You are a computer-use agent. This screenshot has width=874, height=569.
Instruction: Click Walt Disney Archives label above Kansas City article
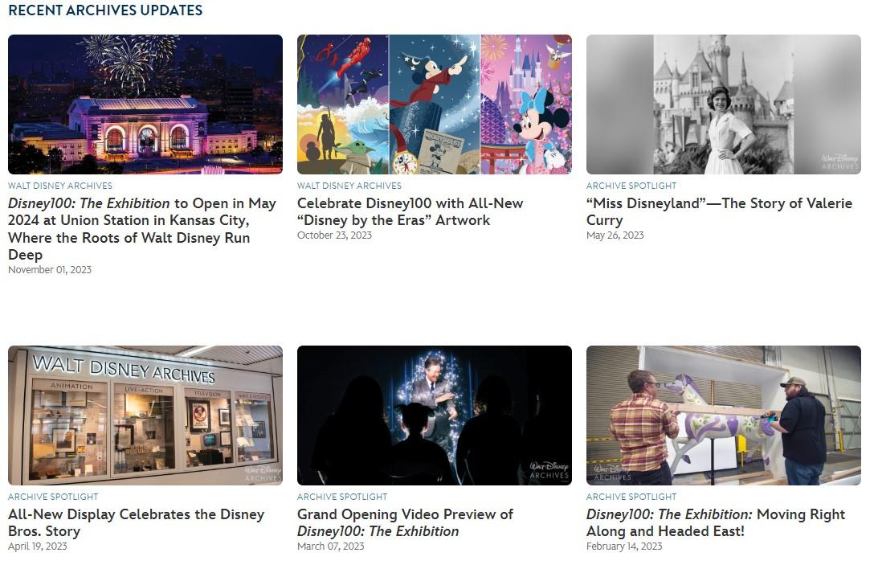coord(60,186)
